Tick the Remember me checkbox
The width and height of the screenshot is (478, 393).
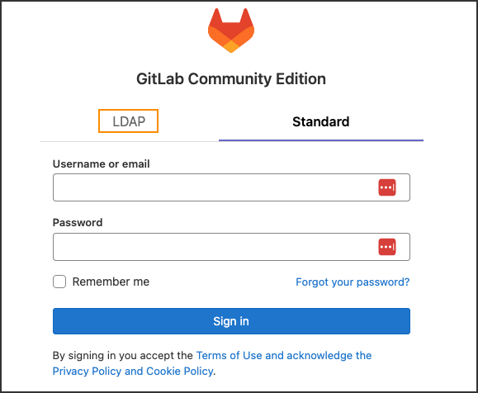click(59, 282)
